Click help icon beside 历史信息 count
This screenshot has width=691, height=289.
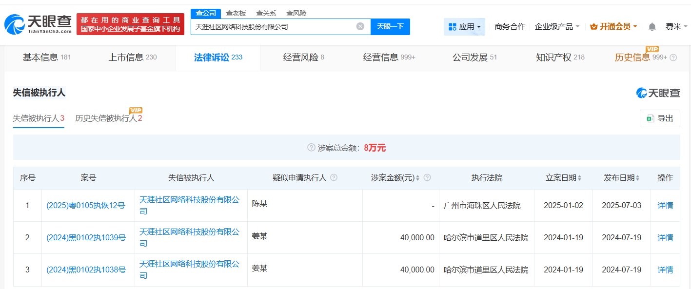pyautogui.click(x=673, y=58)
